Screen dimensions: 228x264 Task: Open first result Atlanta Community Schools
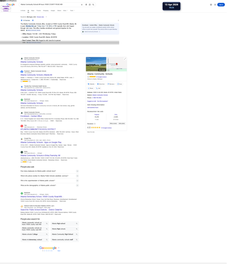[32, 62]
